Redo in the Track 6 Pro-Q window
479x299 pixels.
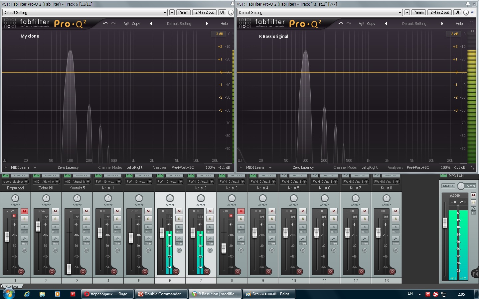click(x=113, y=24)
